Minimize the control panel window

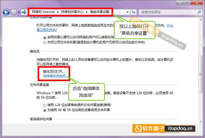pyautogui.click(x=180, y=3)
